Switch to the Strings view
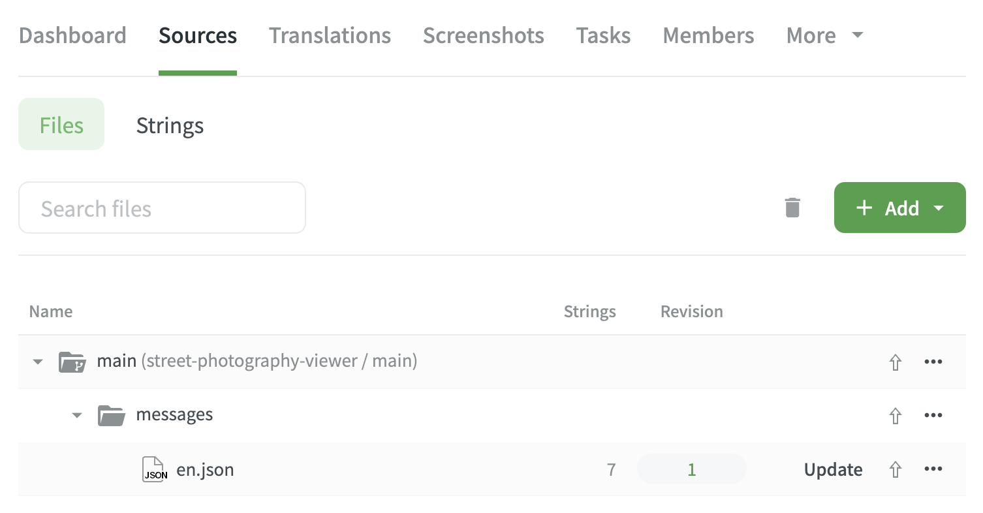 (x=170, y=125)
